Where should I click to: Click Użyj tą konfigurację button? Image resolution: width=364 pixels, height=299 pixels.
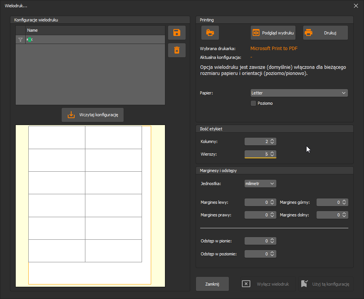pos(326,284)
